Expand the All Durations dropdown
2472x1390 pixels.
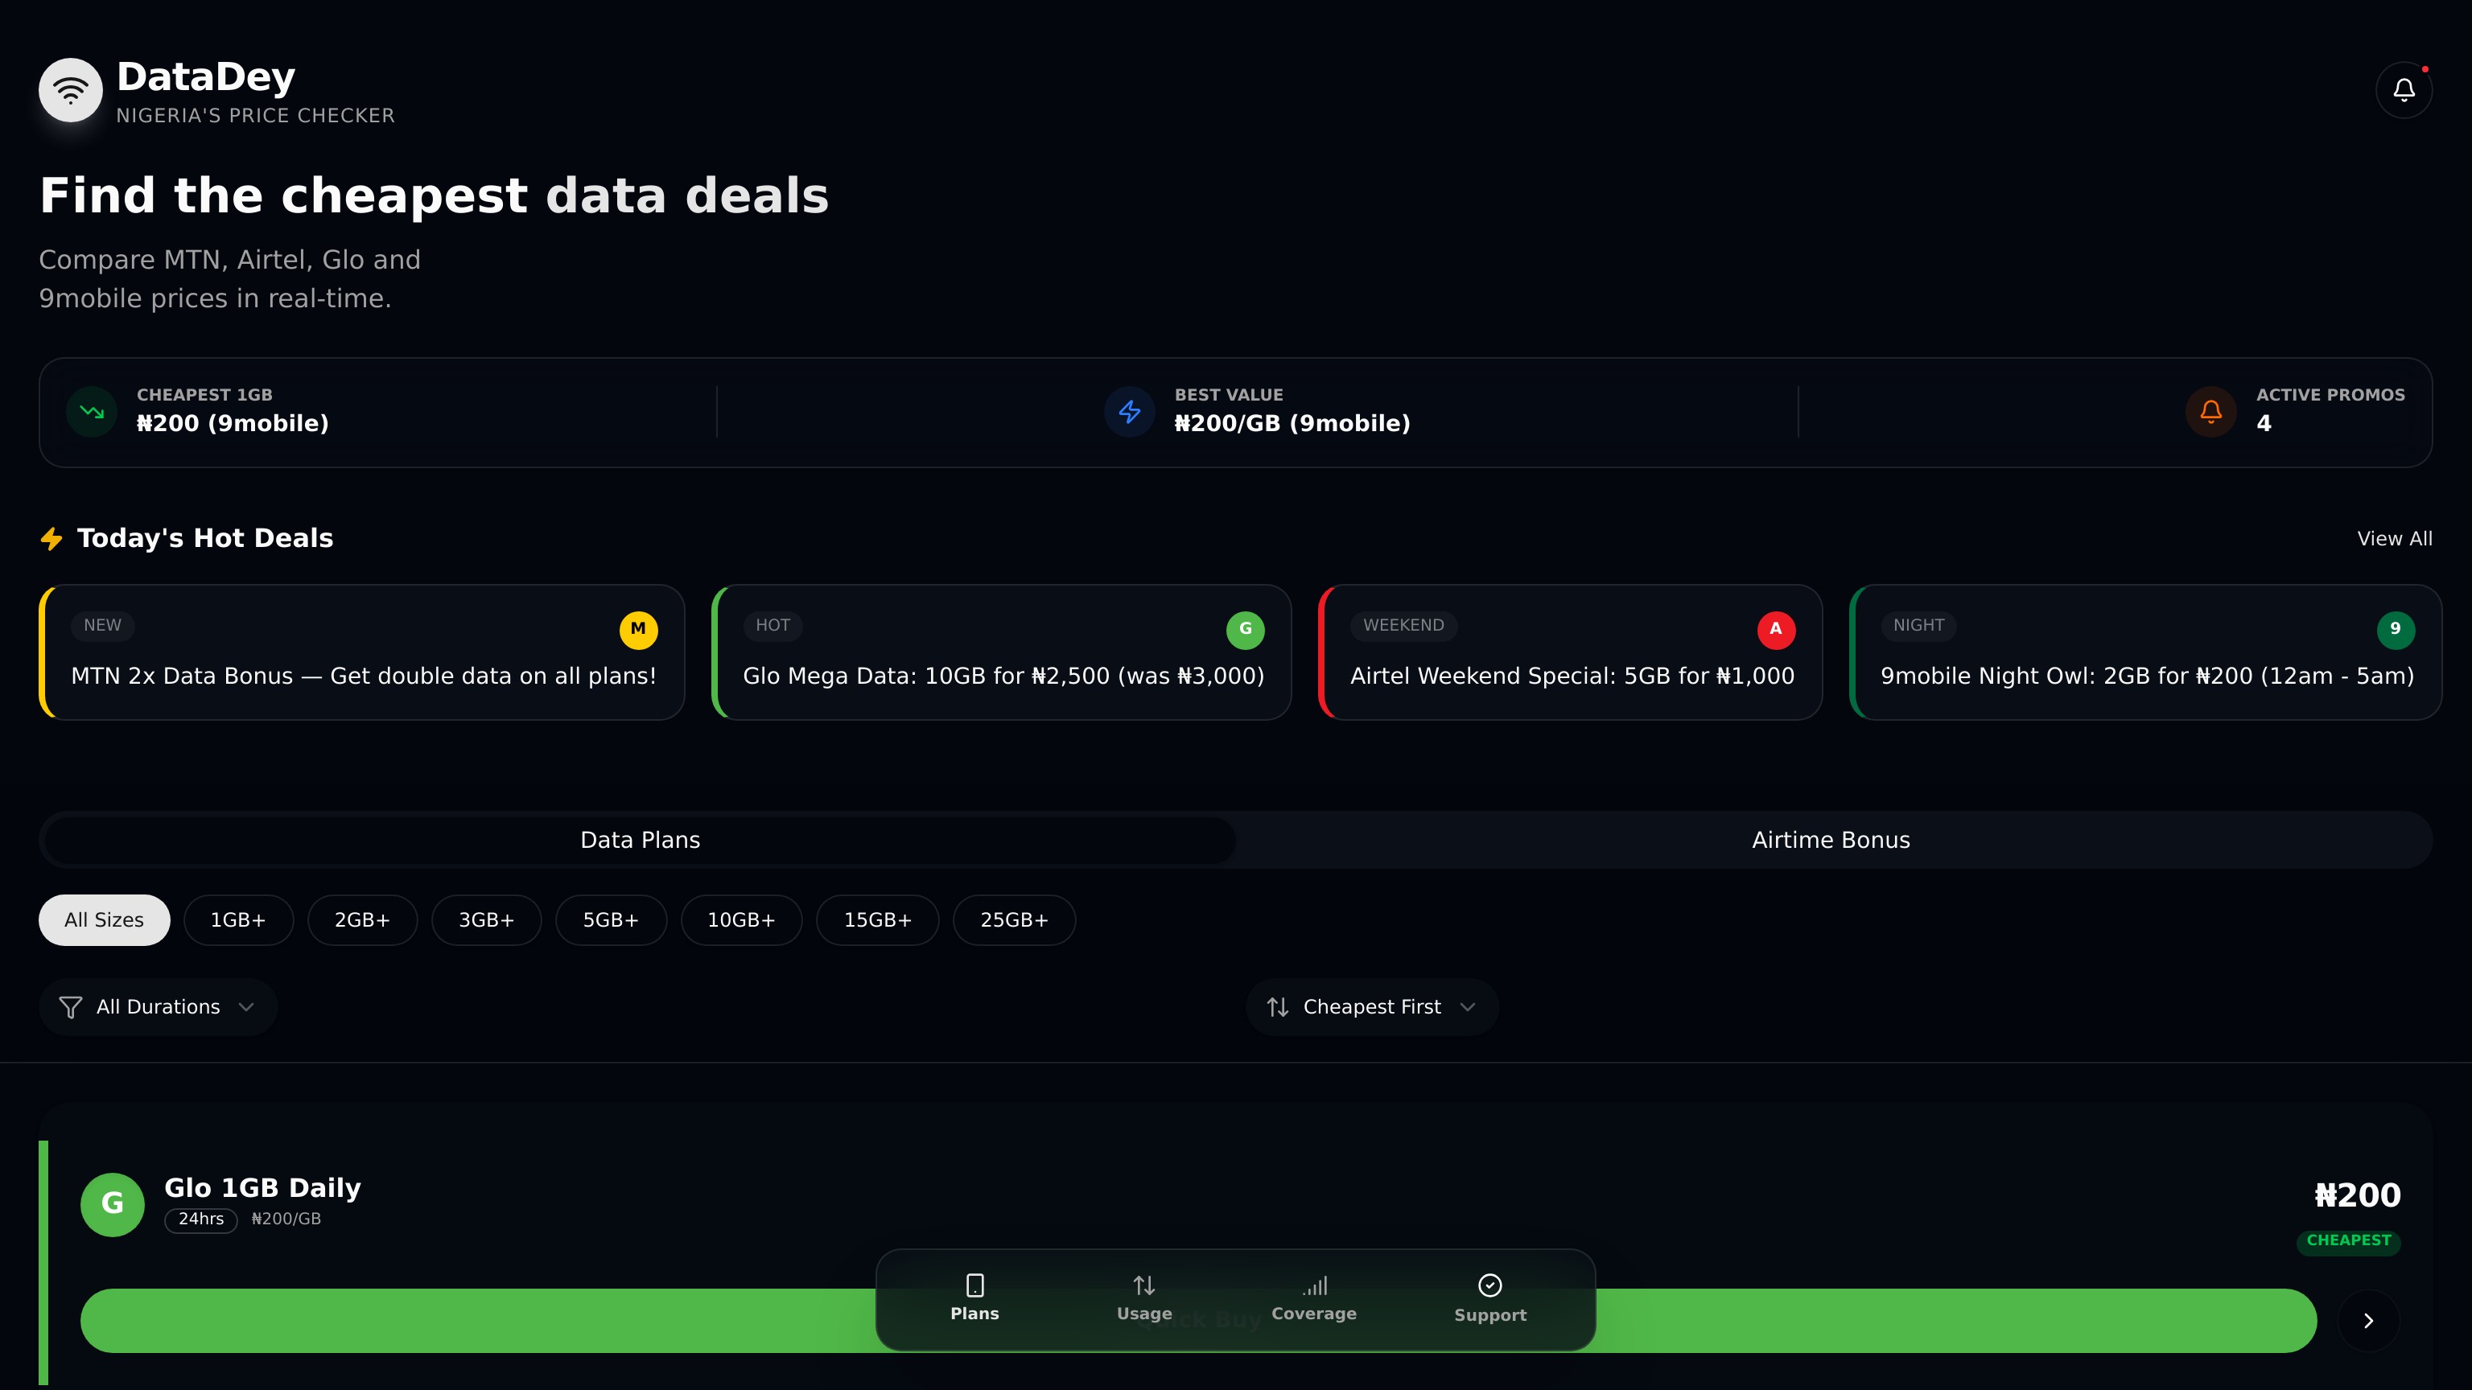point(159,1006)
